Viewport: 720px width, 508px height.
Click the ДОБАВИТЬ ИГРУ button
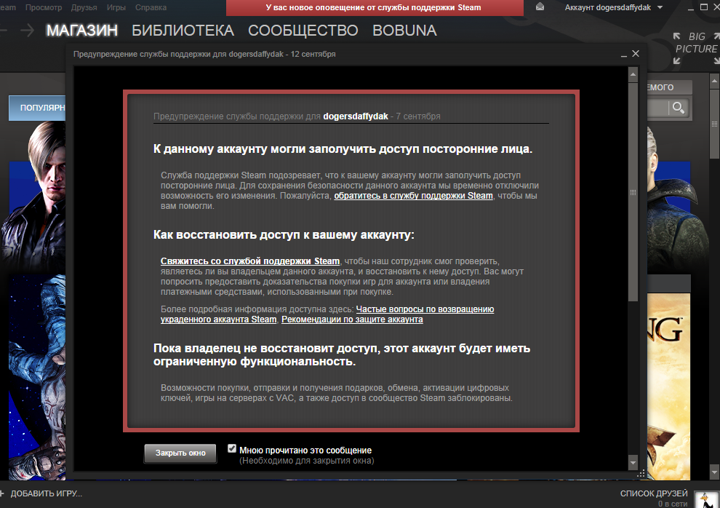point(41,493)
